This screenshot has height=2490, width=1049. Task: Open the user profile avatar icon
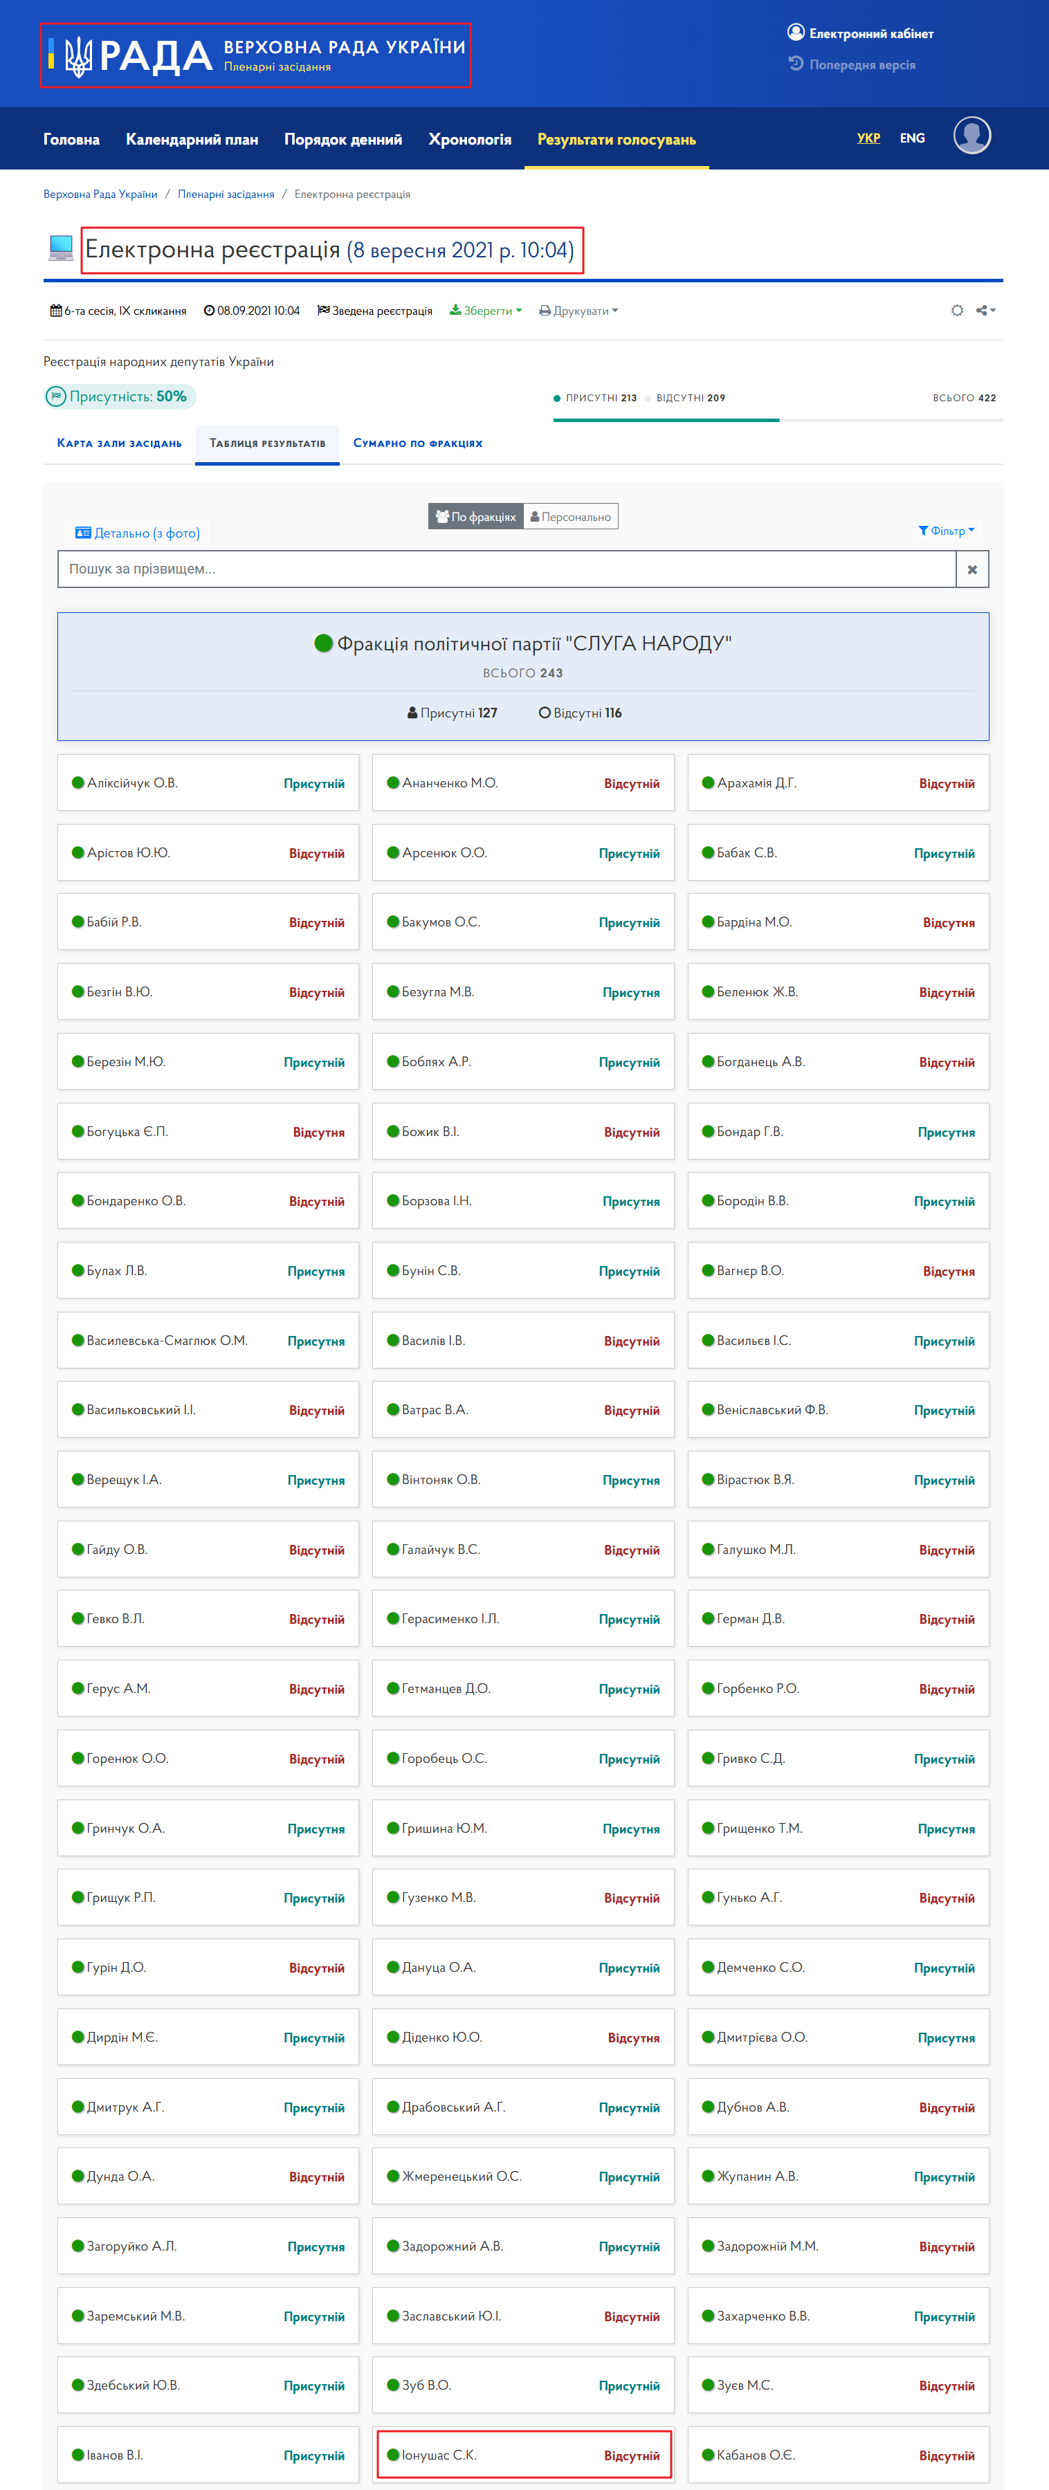972,136
